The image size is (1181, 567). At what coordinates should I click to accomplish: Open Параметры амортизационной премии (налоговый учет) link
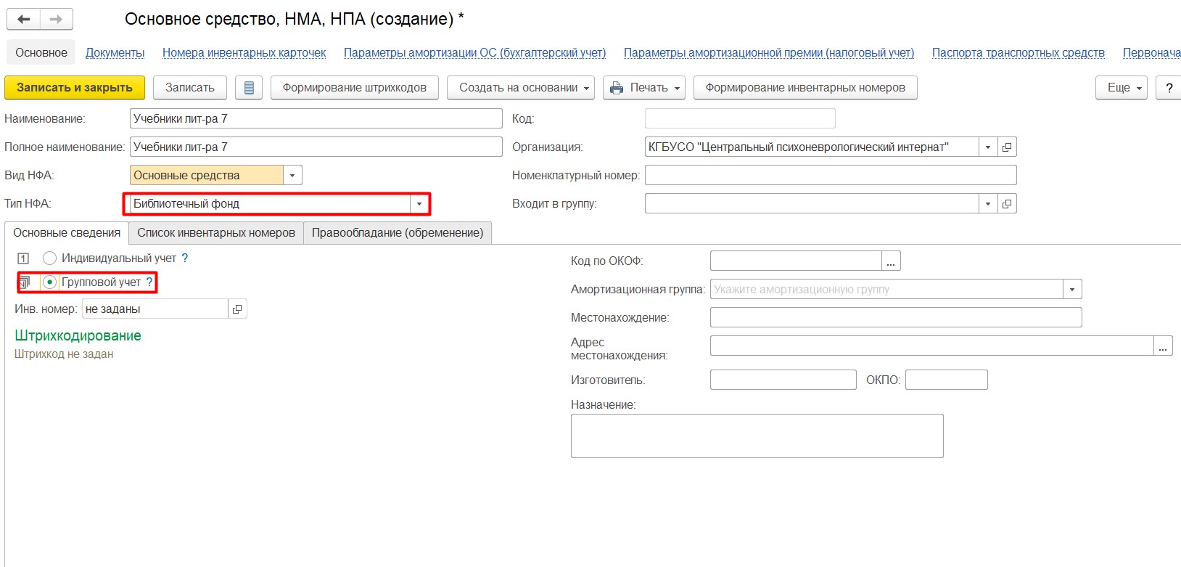pos(769,53)
